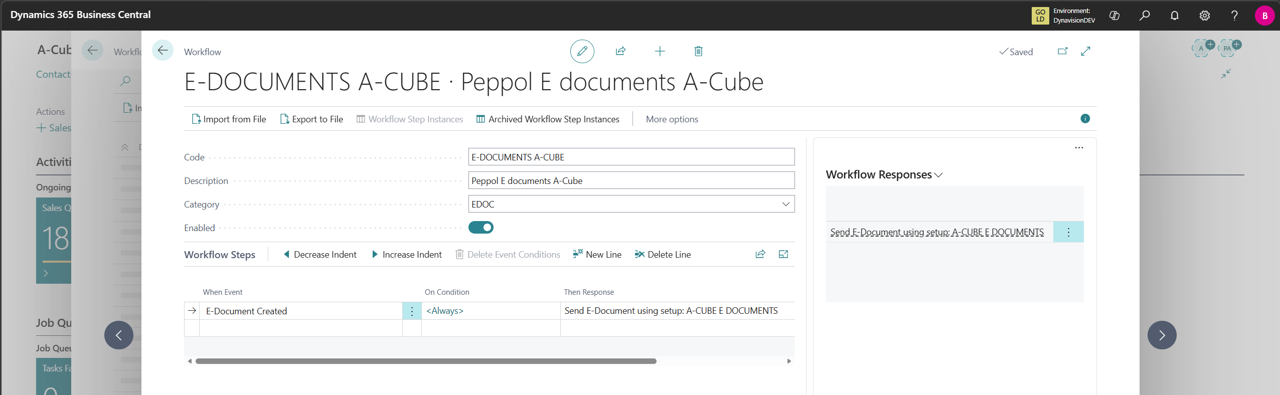Image resolution: width=1280 pixels, height=395 pixels.
Task: Open the three-dot menu for E-Document Created row
Action: (x=412, y=311)
